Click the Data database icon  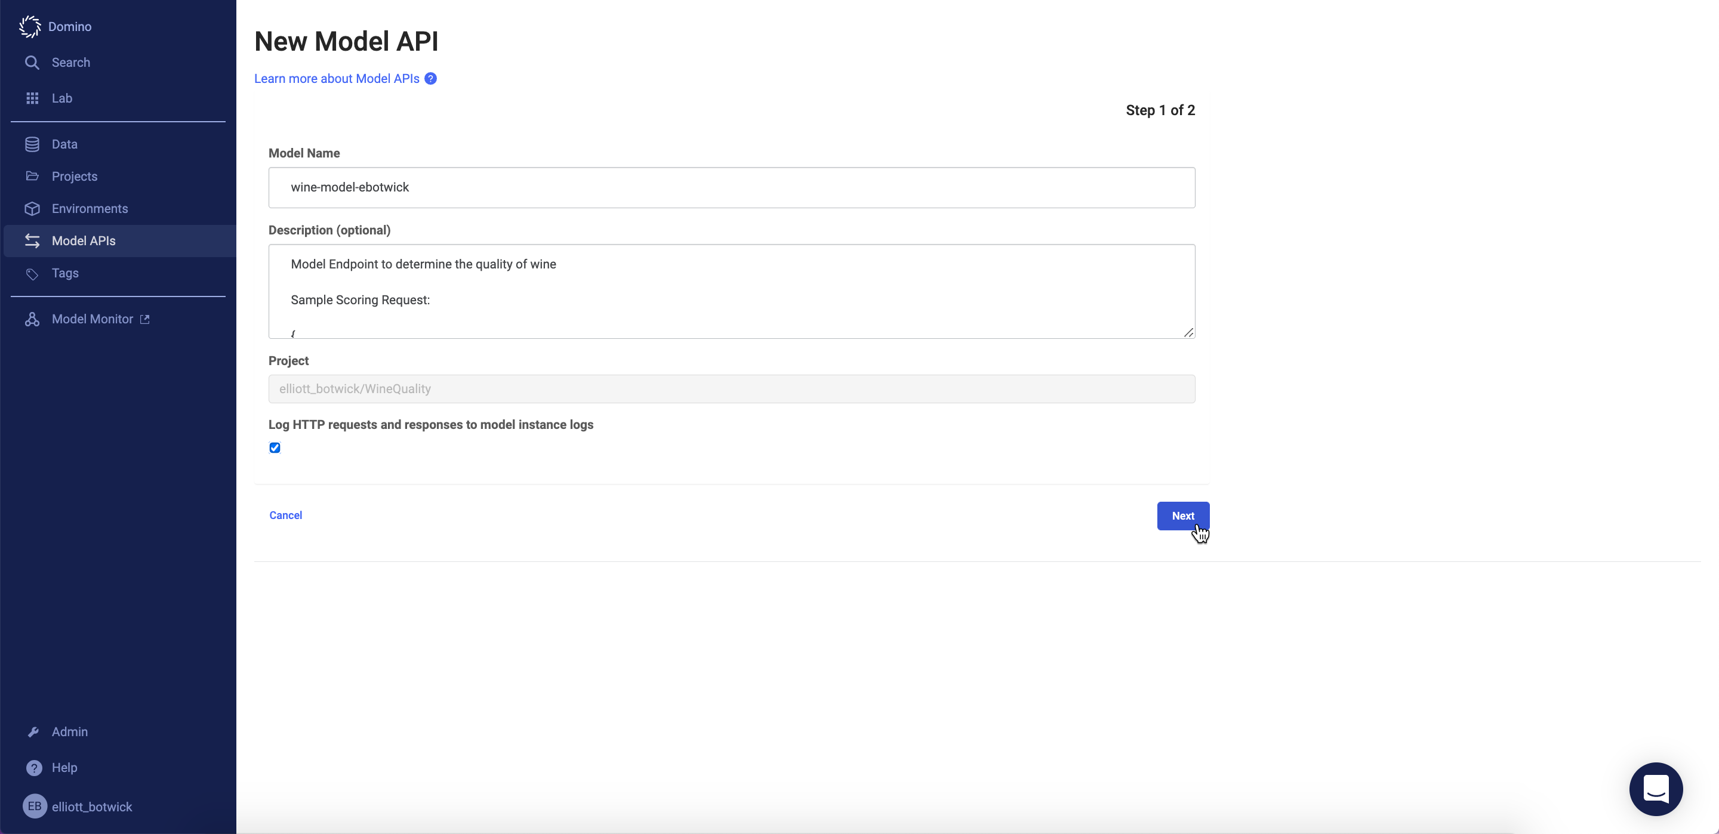pos(32,144)
